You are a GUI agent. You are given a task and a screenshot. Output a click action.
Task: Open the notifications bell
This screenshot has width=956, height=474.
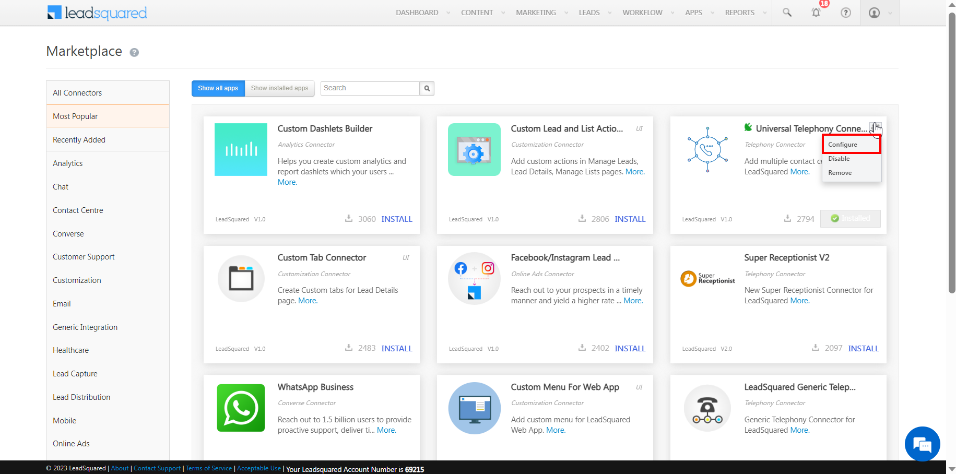816,13
